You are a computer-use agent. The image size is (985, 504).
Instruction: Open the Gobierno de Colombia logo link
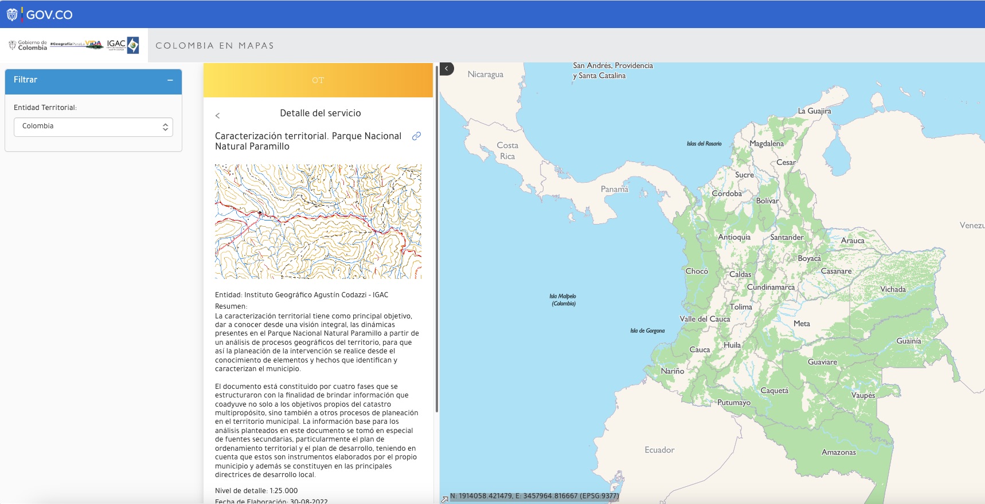coord(28,45)
